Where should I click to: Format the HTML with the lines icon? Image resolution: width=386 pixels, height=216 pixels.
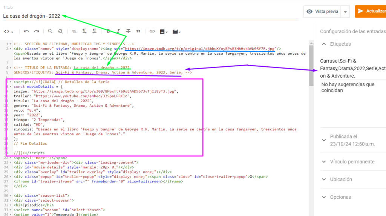pos(74,31)
